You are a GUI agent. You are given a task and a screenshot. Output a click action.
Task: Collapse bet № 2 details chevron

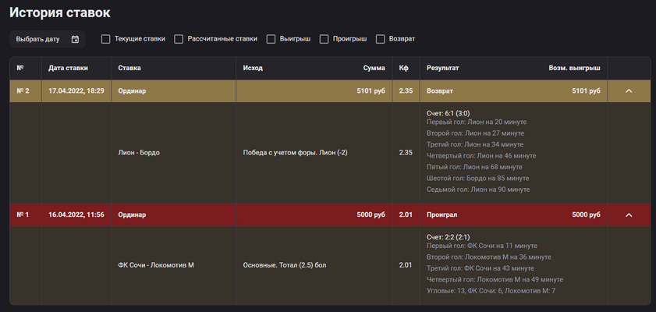629,90
